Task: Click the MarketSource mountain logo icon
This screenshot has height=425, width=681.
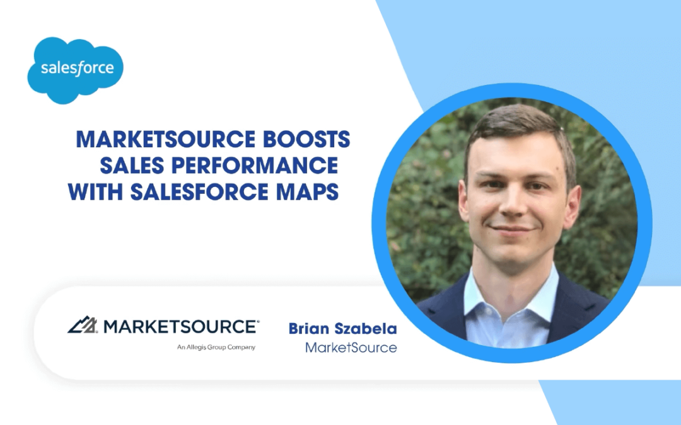Action: click(x=83, y=325)
